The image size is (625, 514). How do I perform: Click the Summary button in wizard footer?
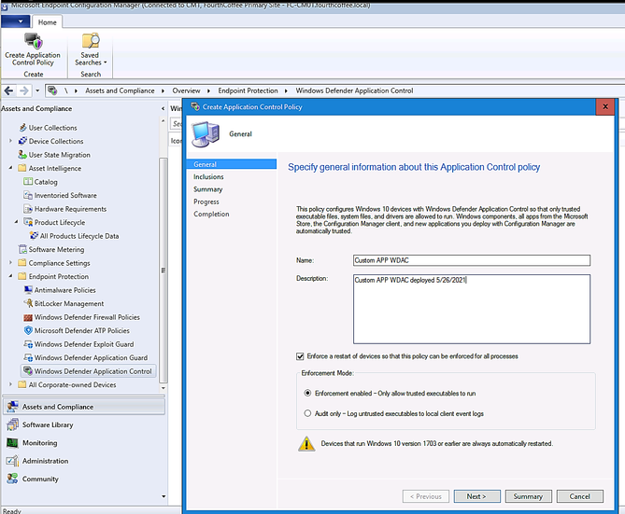(528, 496)
